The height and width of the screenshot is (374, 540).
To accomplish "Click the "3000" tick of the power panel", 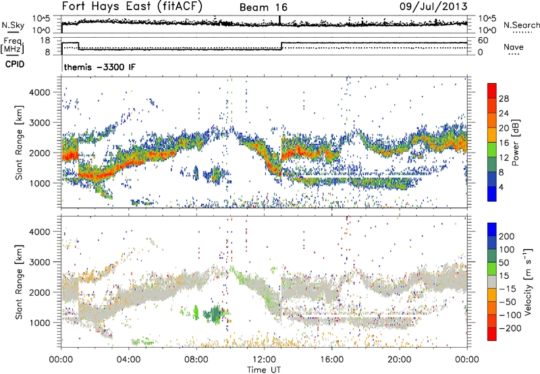I will pyautogui.click(x=39, y=123).
